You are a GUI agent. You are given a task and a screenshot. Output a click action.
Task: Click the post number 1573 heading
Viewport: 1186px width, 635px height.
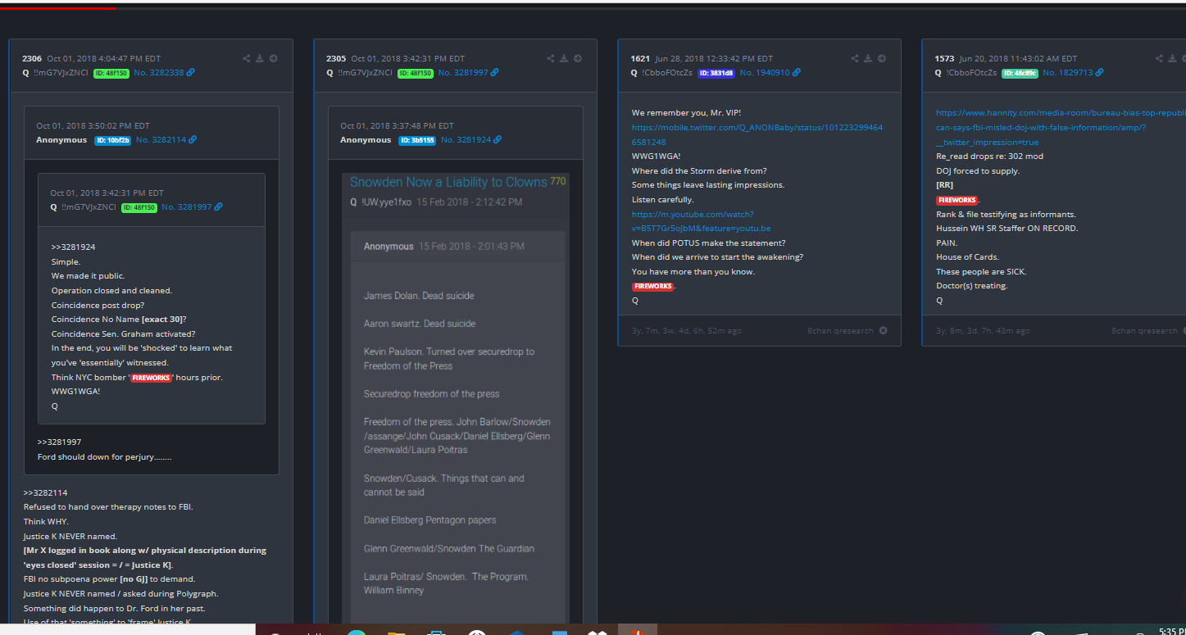click(944, 58)
